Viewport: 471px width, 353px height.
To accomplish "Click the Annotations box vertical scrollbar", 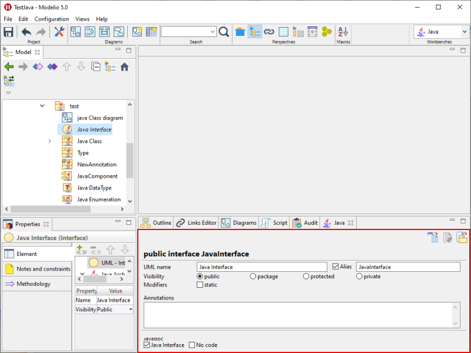I will point(455,315).
